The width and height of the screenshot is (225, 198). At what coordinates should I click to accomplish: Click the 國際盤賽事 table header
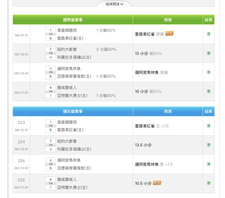tap(73, 20)
